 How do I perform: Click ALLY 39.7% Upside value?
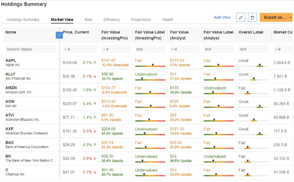(x=112, y=78)
